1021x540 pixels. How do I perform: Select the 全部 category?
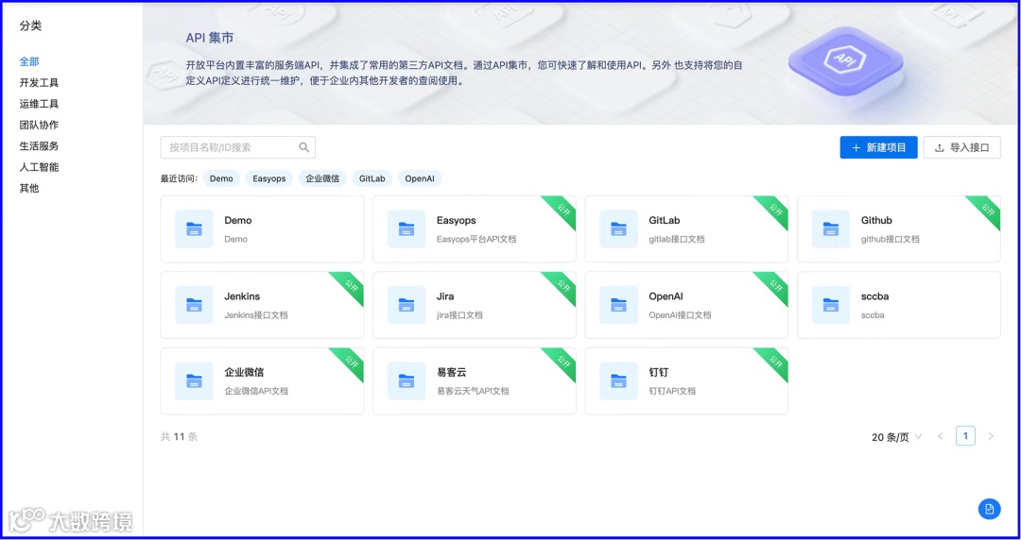(29, 61)
